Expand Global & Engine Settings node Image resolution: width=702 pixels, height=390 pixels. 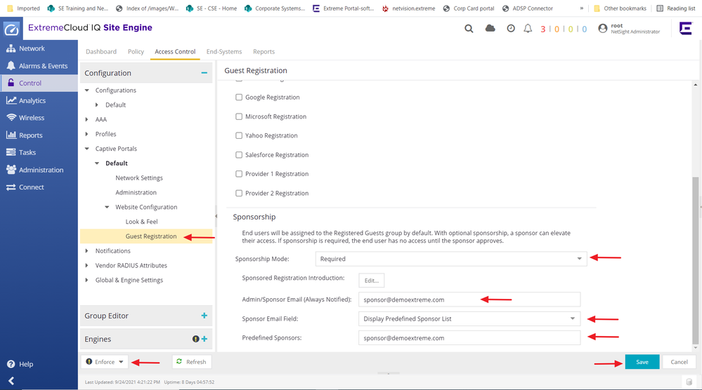coord(87,280)
